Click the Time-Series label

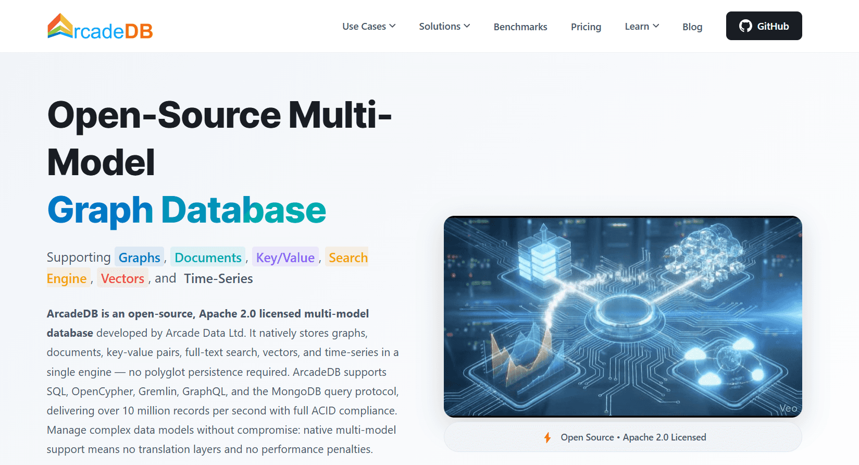tap(218, 278)
